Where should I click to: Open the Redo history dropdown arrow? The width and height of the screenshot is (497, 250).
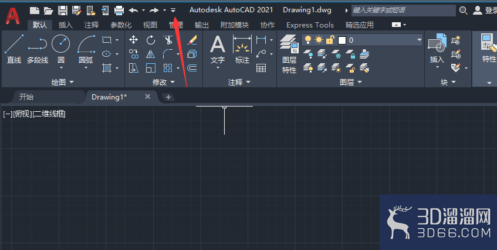(x=164, y=11)
